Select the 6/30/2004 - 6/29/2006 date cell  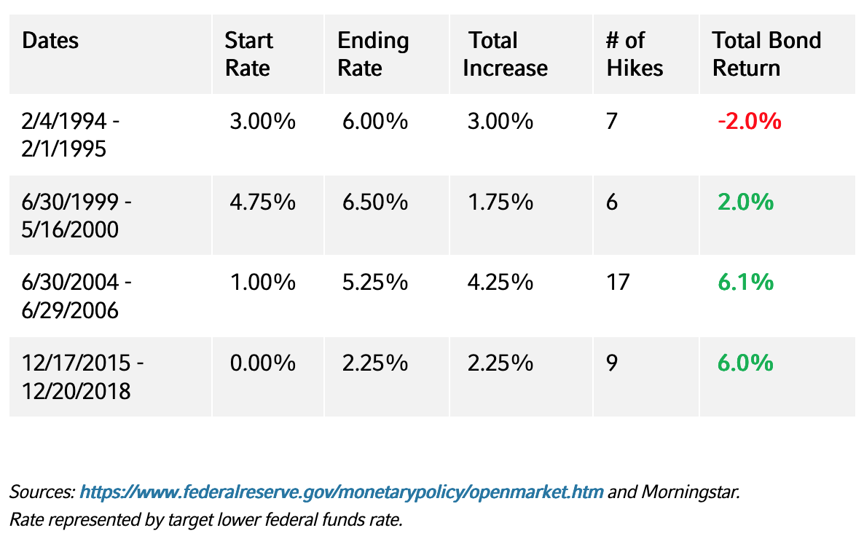click(x=78, y=296)
